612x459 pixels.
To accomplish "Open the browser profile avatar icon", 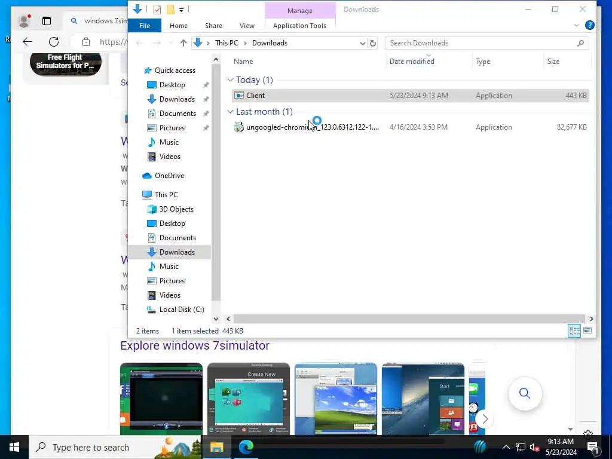I will pos(24,21).
